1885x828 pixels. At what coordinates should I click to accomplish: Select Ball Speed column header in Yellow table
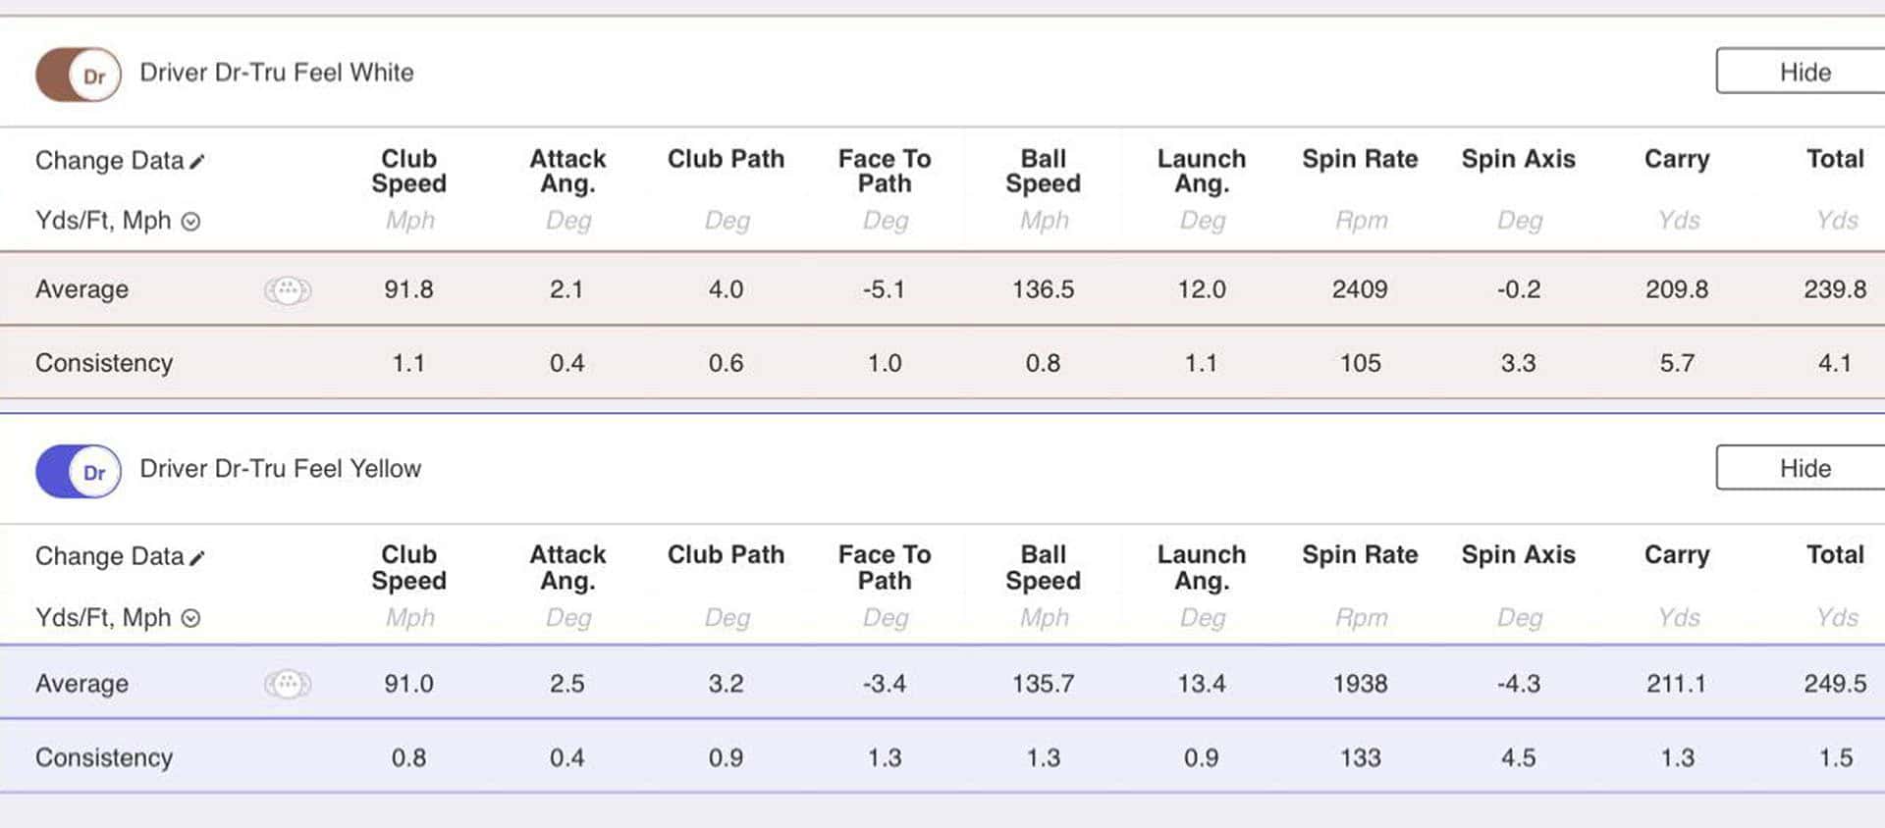[x=1043, y=568]
